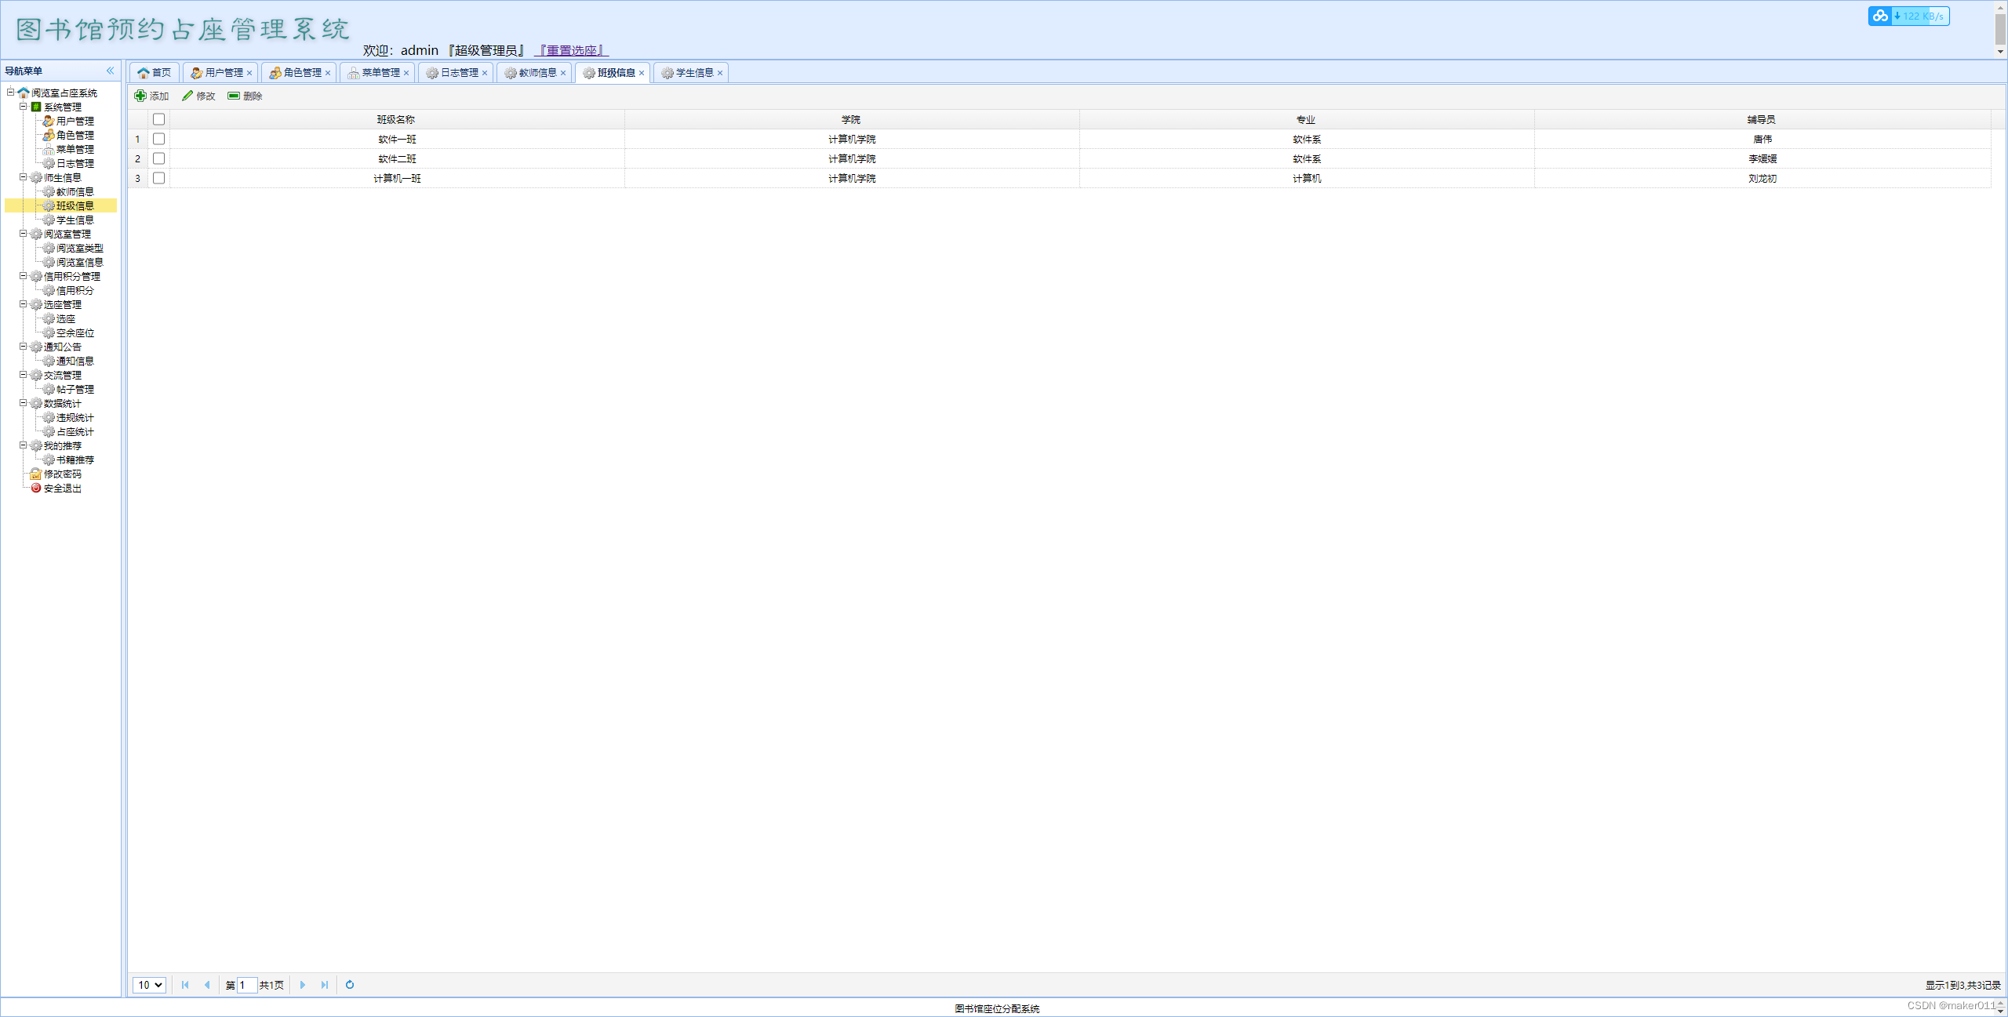Collapse the navigation menu panel arrow
2008x1017 pixels.
tap(111, 71)
